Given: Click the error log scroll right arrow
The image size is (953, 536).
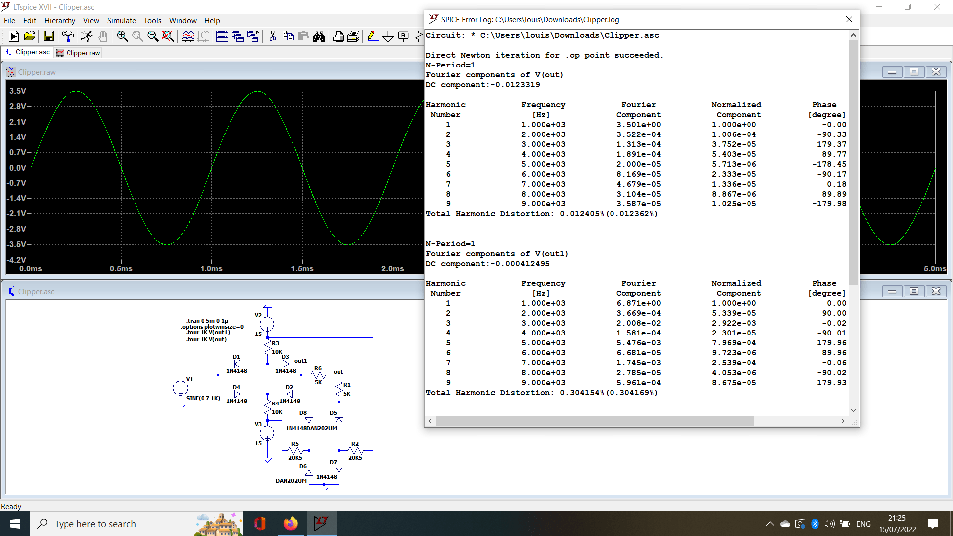Looking at the screenshot, I should pyautogui.click(x=843, y=421).
